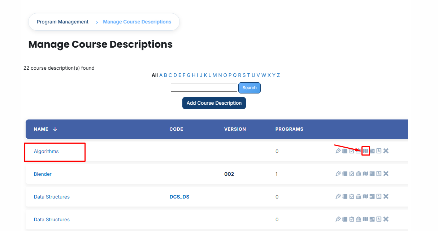The width and height of the screenshot is (438, 231).
Task: Click the table layout icon for Blender
Action: tap(372, 174)
